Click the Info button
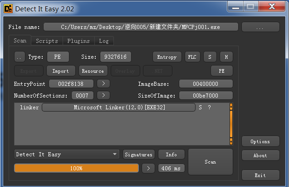The height and width of the screenshot is (187, 289). (171, 154)
